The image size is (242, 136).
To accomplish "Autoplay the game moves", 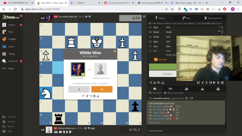I will [214, 83].
